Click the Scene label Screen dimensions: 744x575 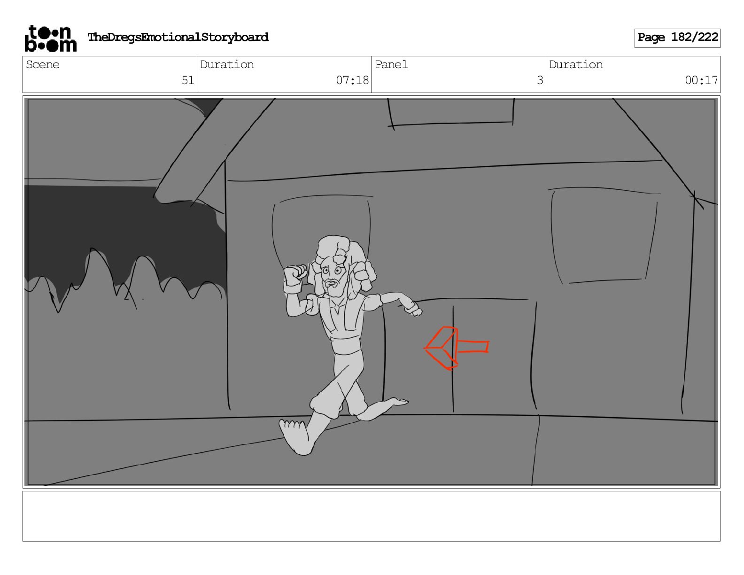pyautogui.click(x=43, y=64)
